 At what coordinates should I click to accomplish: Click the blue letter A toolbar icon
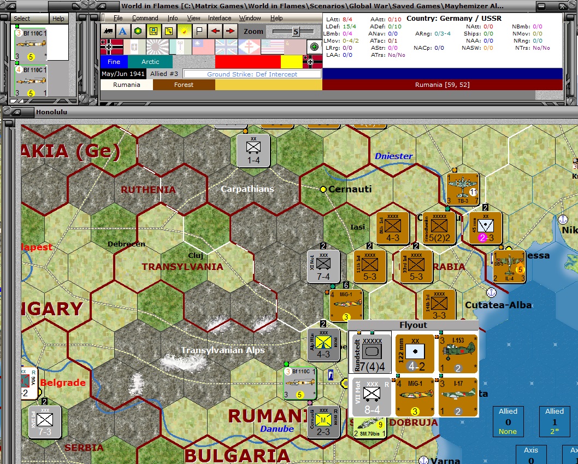123,31
